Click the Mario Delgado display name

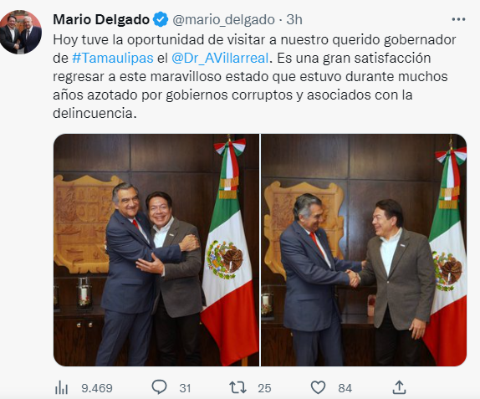click(x=101, y=19)
